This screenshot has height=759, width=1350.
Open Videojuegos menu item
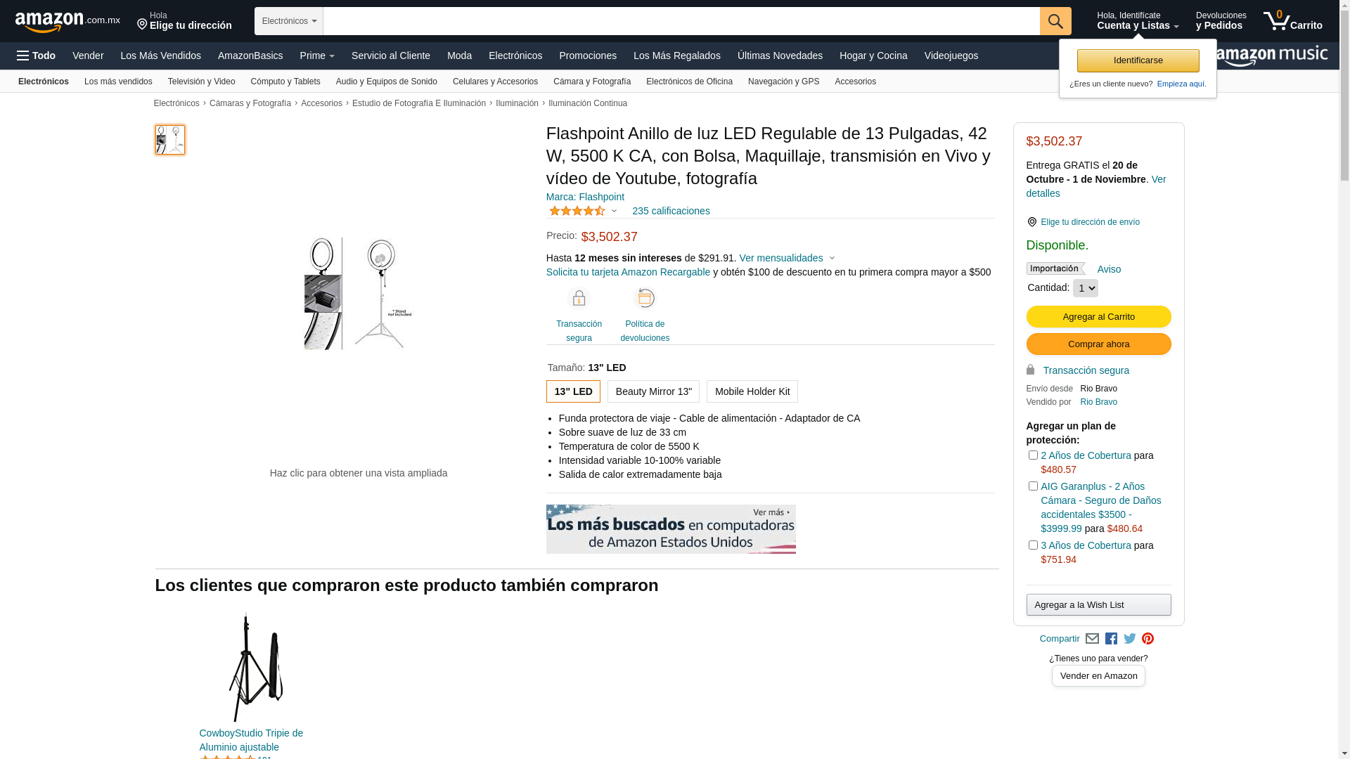pyautogui.click(x=951, y=56)
